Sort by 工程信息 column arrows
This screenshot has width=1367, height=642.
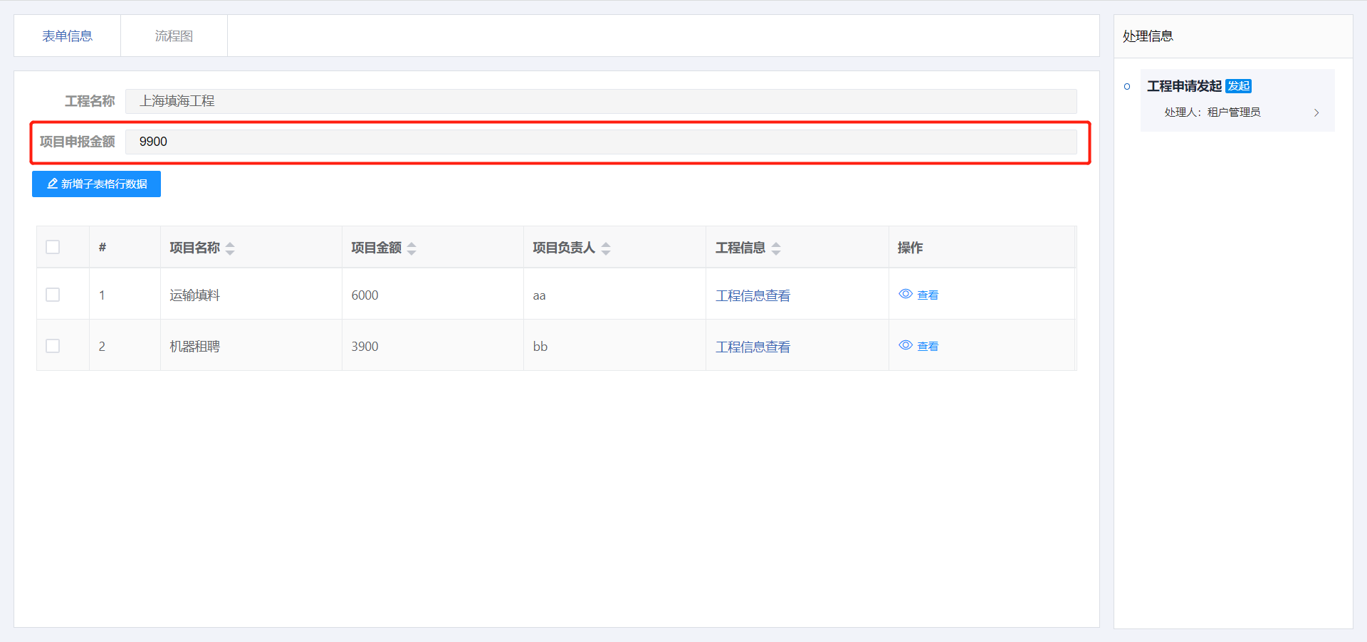point(776,248)
